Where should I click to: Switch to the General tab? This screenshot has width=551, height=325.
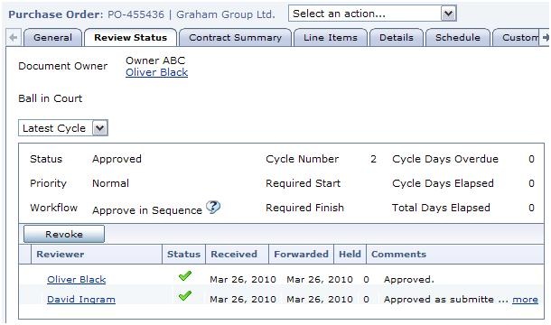pyautogui.click(x=52, y=38)
